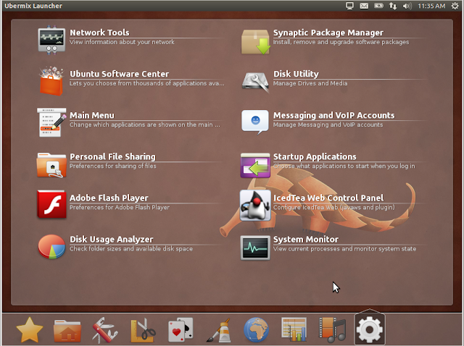Click 'Lets you choose from thousands' description

pos(147,83)
